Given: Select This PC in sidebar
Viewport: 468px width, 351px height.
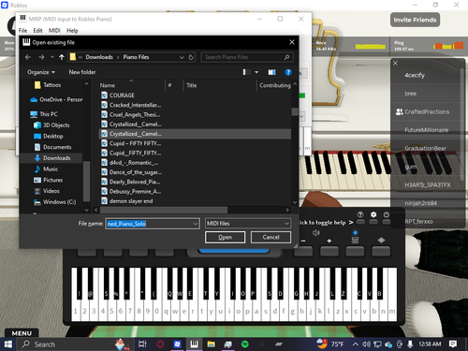Looking at the screenshot, I should pos(44,114).
